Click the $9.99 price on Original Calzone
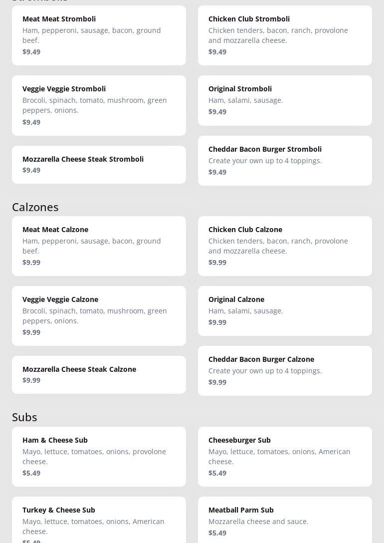The image size is (384, 543). [x=217, y=322]
